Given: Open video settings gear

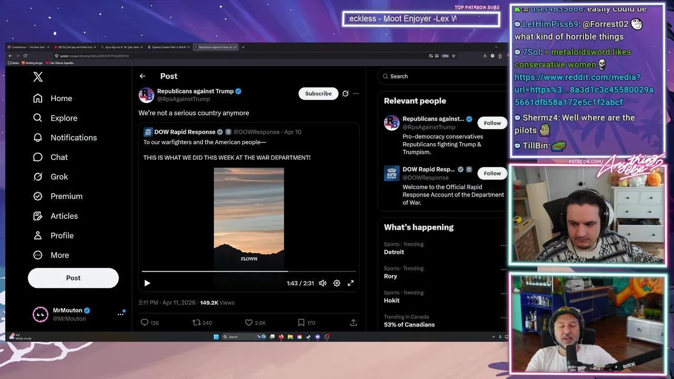Looking at the screenshot, I should coord(336,283).
